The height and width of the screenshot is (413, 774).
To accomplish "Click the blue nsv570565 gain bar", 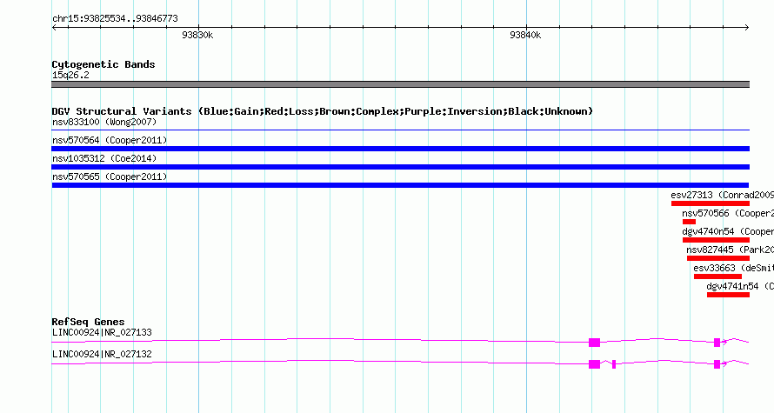I will click(400, 185).
